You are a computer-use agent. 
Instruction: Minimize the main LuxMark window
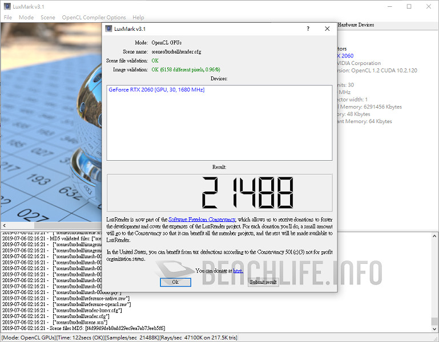click(389, 6)
